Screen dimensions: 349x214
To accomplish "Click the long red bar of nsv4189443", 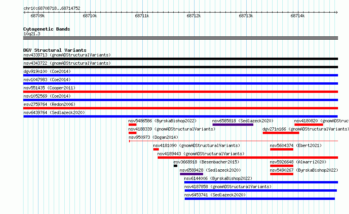I will (x=248, y=158).
